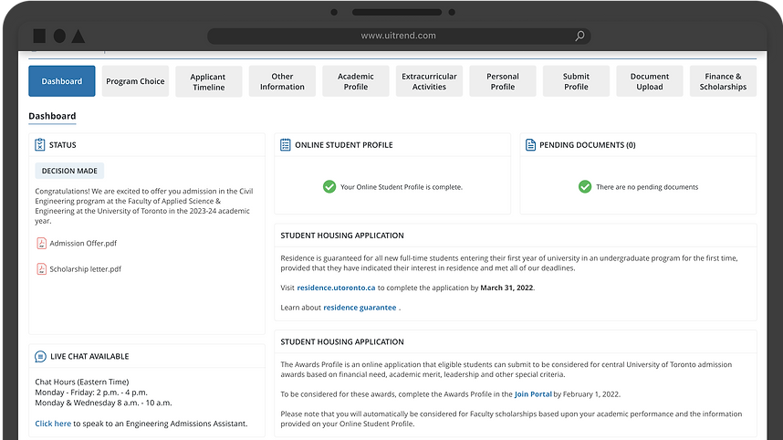
Task: Select the Finance & Scholarships tab
Action: [723, 81]
